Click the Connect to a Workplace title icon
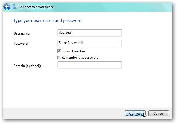Viewport: 177px width, 124px height. pyautogui.click(x=15, y=7)
